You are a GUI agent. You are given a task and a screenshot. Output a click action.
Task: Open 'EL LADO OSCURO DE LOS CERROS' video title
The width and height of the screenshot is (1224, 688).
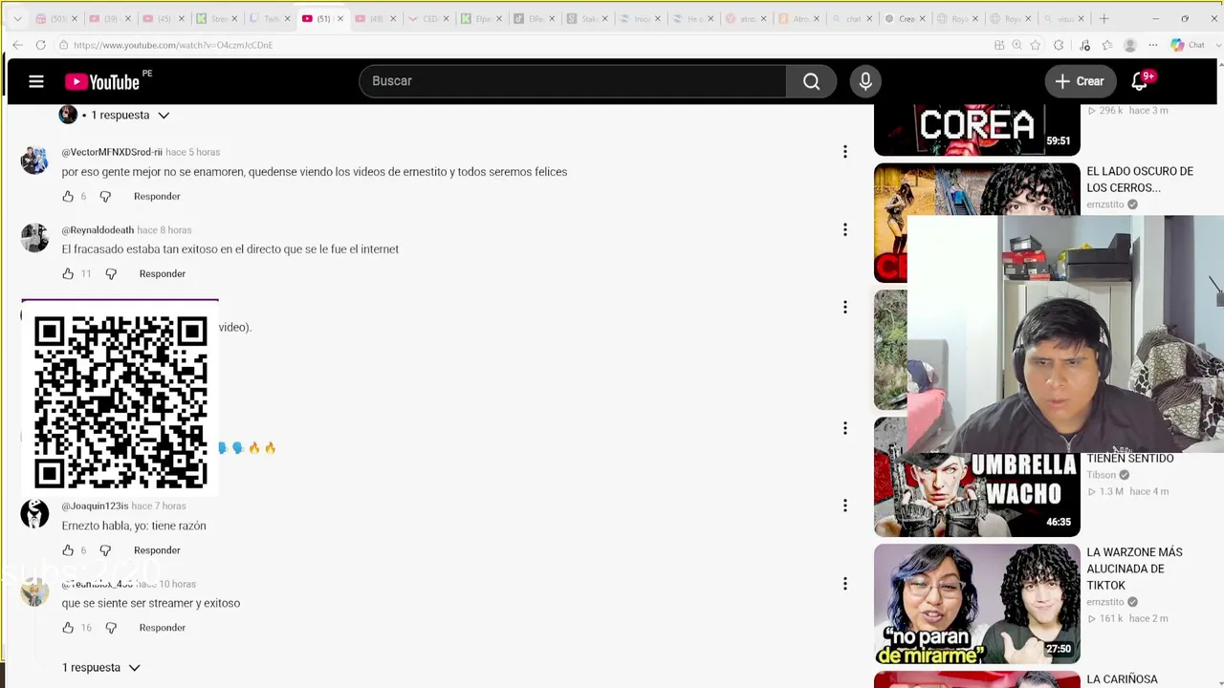pyautogui.click(x=1140, y=180)
